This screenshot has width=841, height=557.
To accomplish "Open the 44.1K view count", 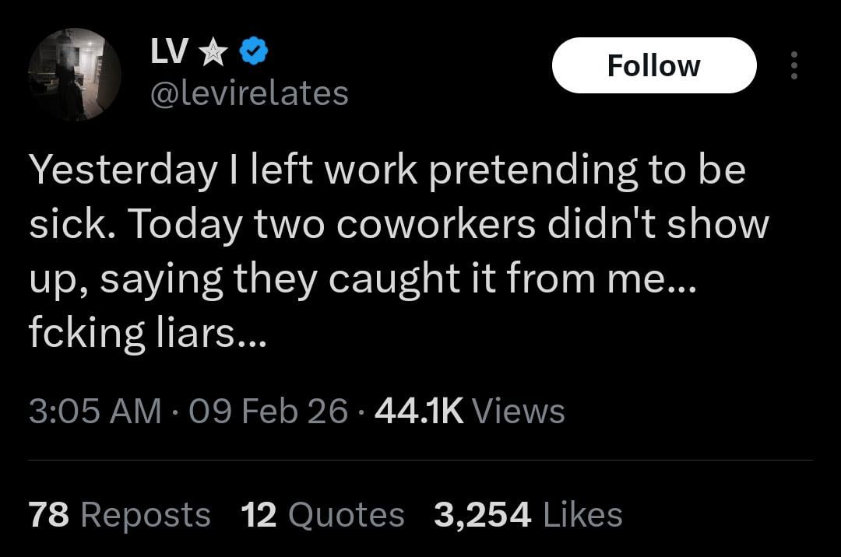I will [419, 410].
